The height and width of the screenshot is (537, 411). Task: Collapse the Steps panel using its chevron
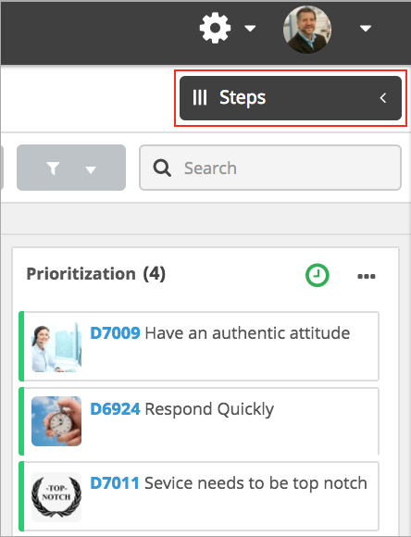[x=383, y=98]
